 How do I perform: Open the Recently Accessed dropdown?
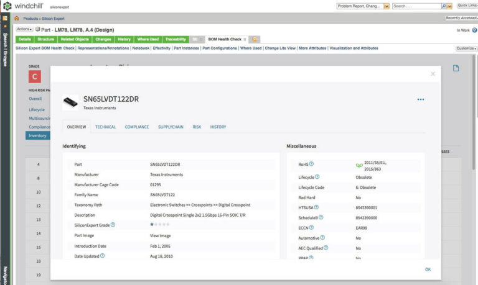coord(462,18)
